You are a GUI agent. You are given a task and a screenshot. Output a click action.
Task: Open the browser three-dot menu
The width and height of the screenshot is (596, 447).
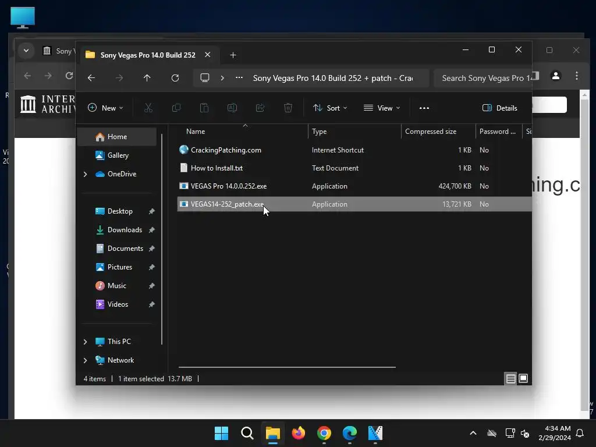577,76
